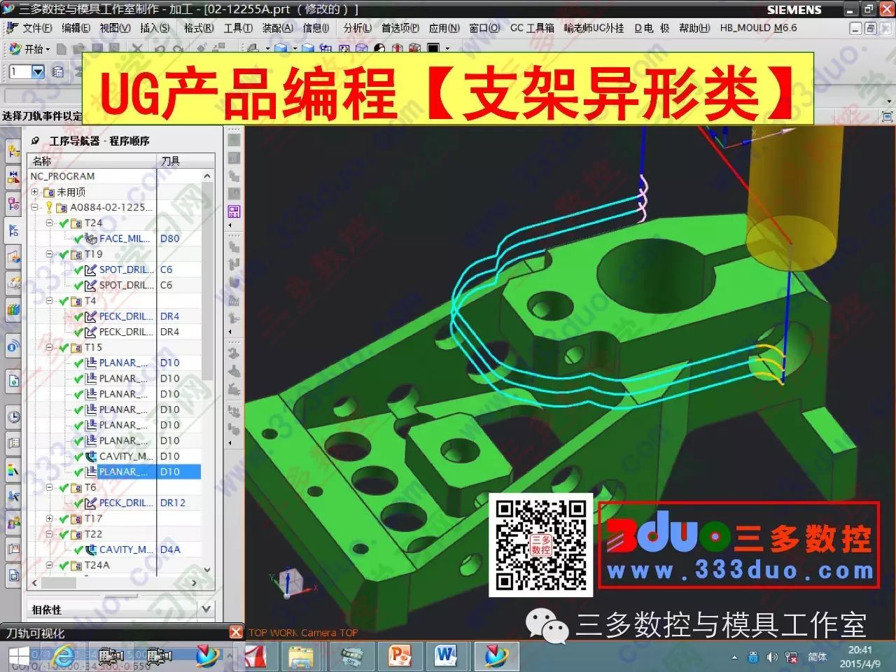This screenshot has height=672, width=896.
Task: Click the purple icon in the vertical toolbar
Action: [x=234, y=211]
